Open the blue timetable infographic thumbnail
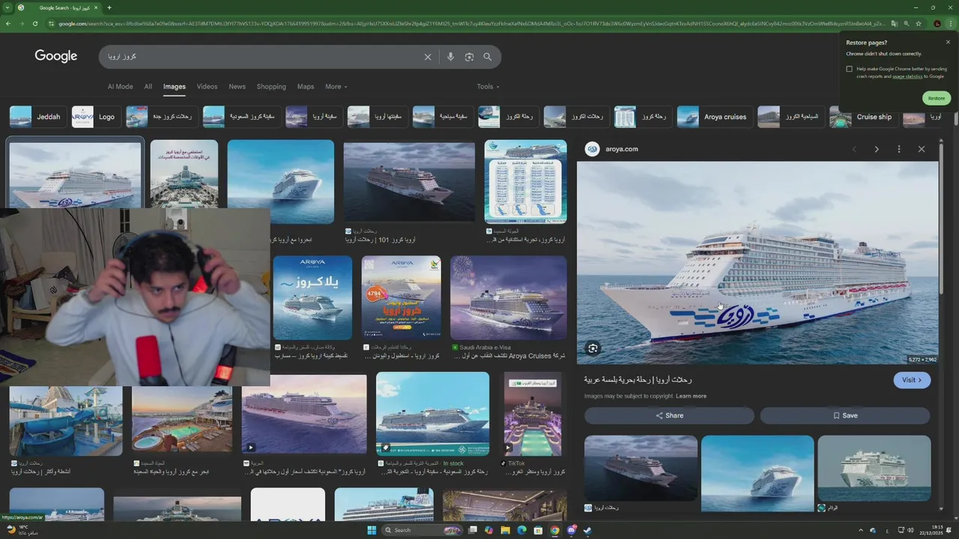This screenshot has height=539, width=959. [x=525, y=182]
